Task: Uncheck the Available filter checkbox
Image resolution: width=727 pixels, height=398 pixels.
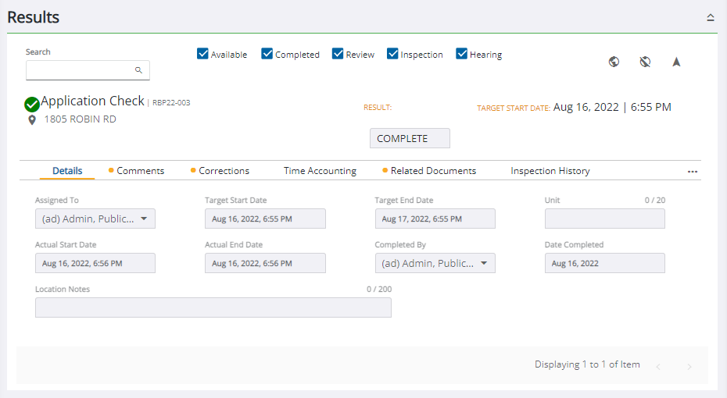Action: [x=203, y=54]
